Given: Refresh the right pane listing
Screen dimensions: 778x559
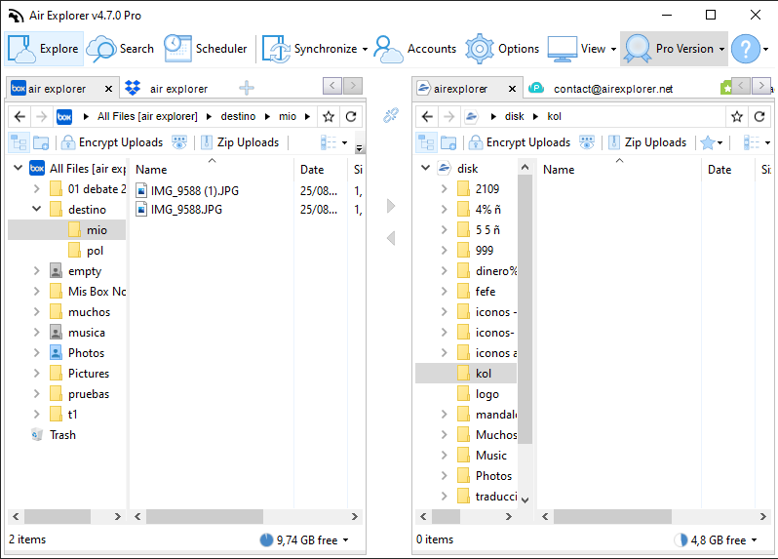Looking at the screenshot, I should pos(759,117).
